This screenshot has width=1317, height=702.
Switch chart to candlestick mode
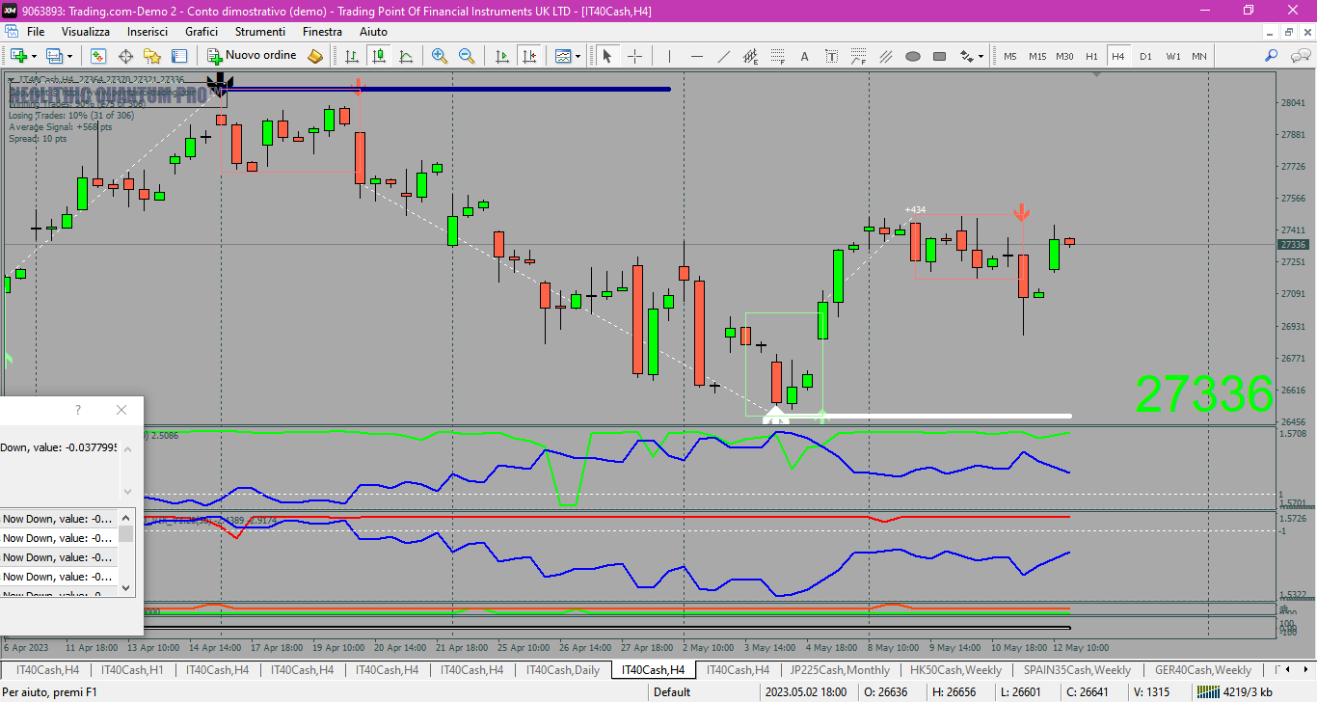point(379,56)
